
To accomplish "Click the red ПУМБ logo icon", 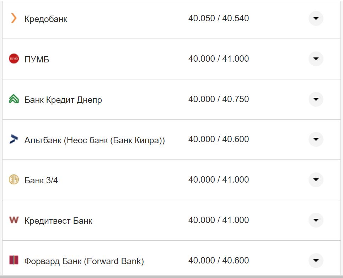I will (x=14, y=59).
